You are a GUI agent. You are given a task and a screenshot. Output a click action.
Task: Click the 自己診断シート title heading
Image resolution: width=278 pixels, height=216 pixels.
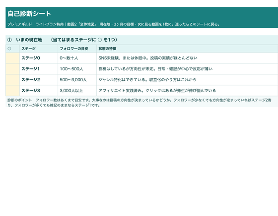point(29,13)
